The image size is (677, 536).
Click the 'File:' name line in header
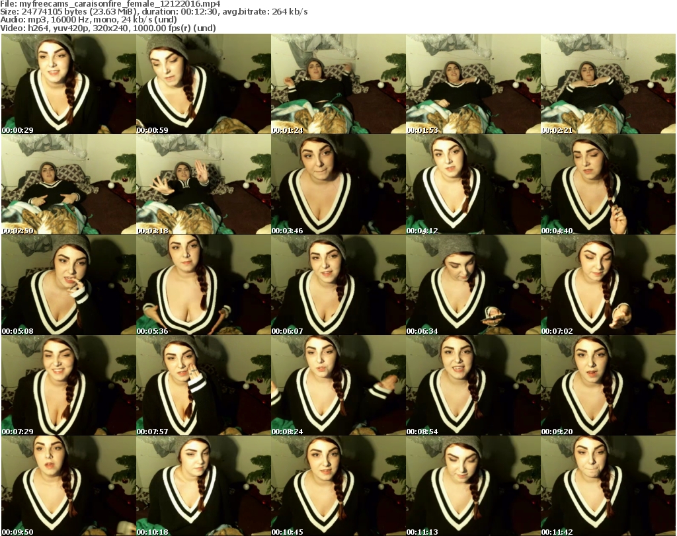[x=110, y=4]
